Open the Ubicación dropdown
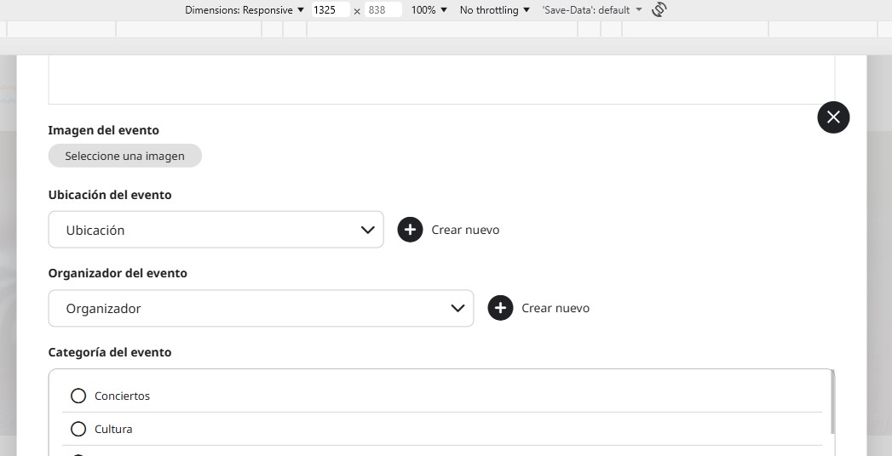Viewport: 892px width, 456px height. pyautogui.click(x=216, y=230)
